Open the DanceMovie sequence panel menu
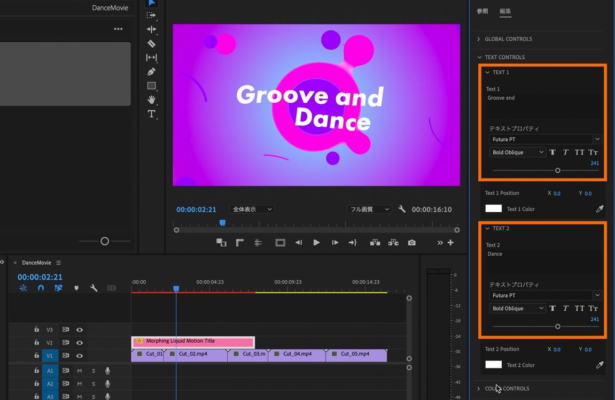The image size is (615, 400). (x=59, y=263)
